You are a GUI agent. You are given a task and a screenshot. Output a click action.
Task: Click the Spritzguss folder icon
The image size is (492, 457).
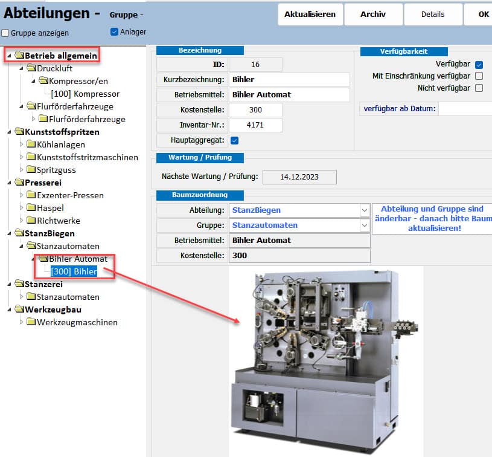pos(31,170)
